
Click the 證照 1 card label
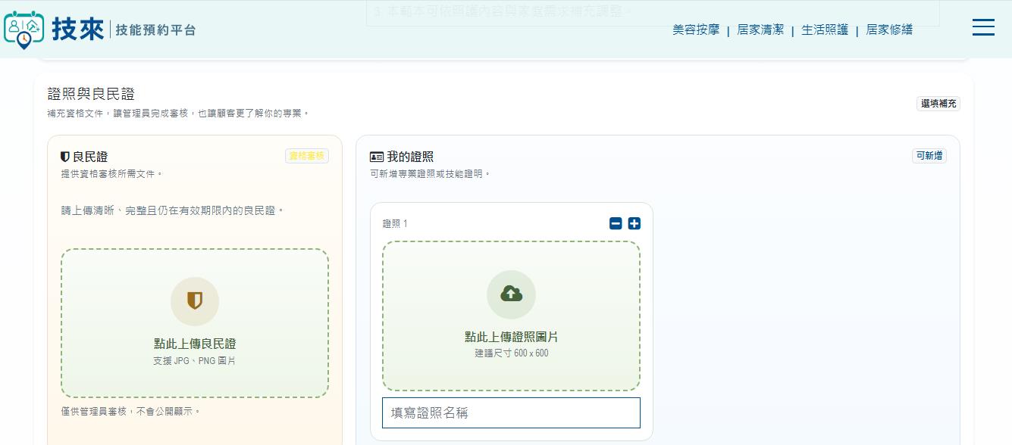pos(395,223)
